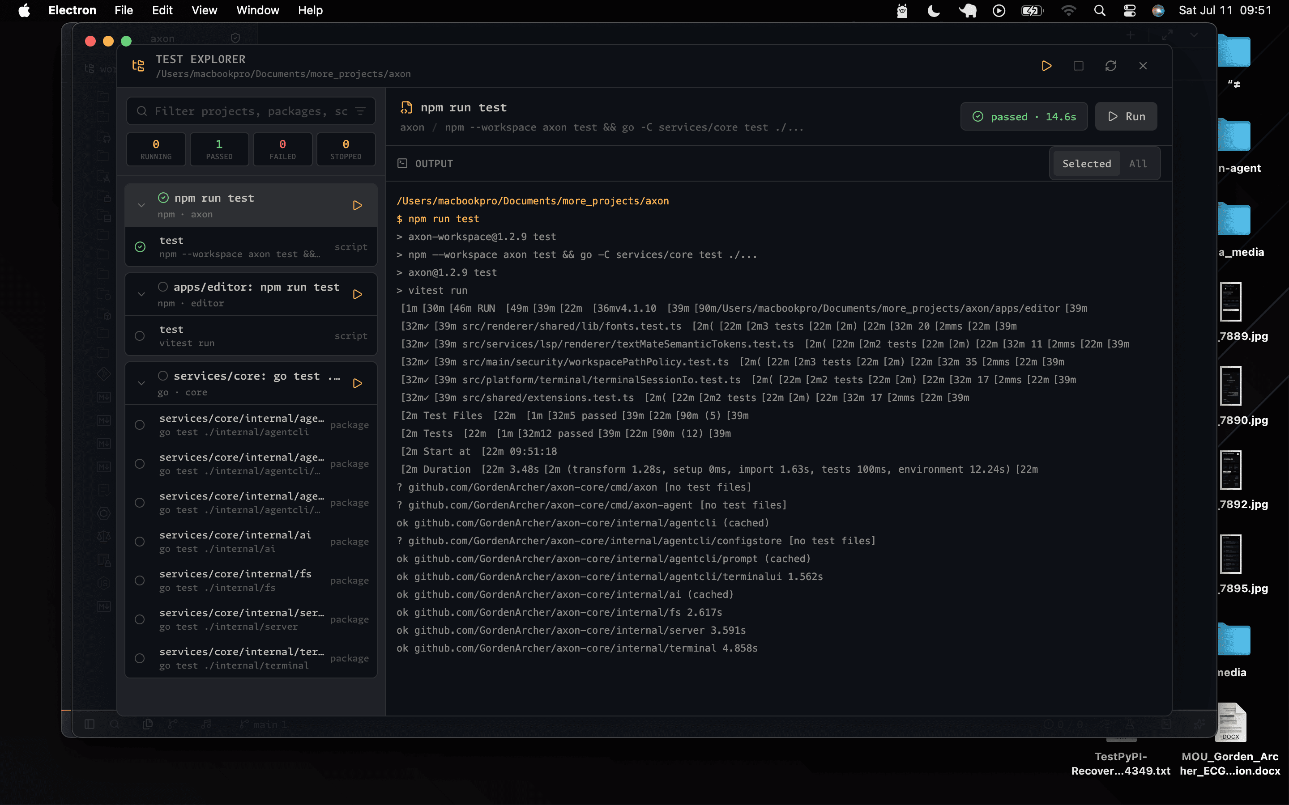The image size is (1289, 805).
Task: Select status circle for vitest run test row
Action: (140, 336)
